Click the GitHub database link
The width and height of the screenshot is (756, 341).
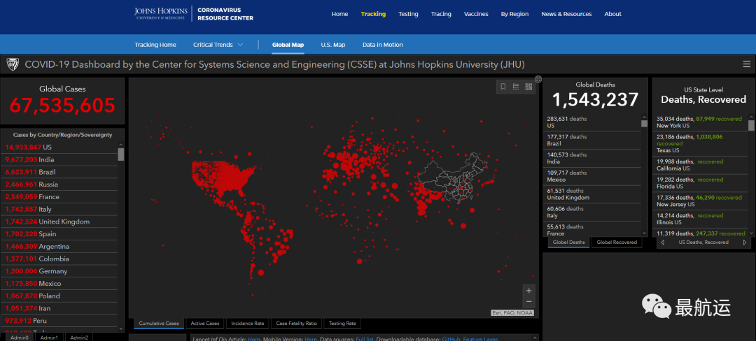pos(450,339)
